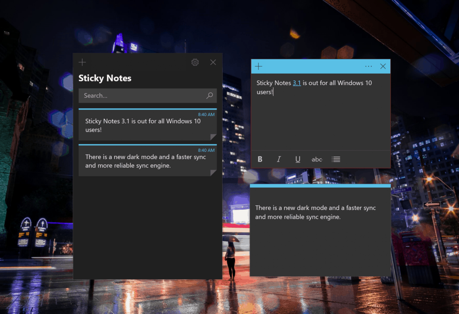Open the settings gear in Sticky Notes list
459x314 pixels.
click(x=195, y=62)
